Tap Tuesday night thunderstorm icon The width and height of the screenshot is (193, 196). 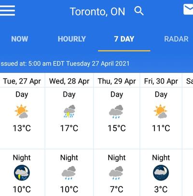click(x=22, y=173)
